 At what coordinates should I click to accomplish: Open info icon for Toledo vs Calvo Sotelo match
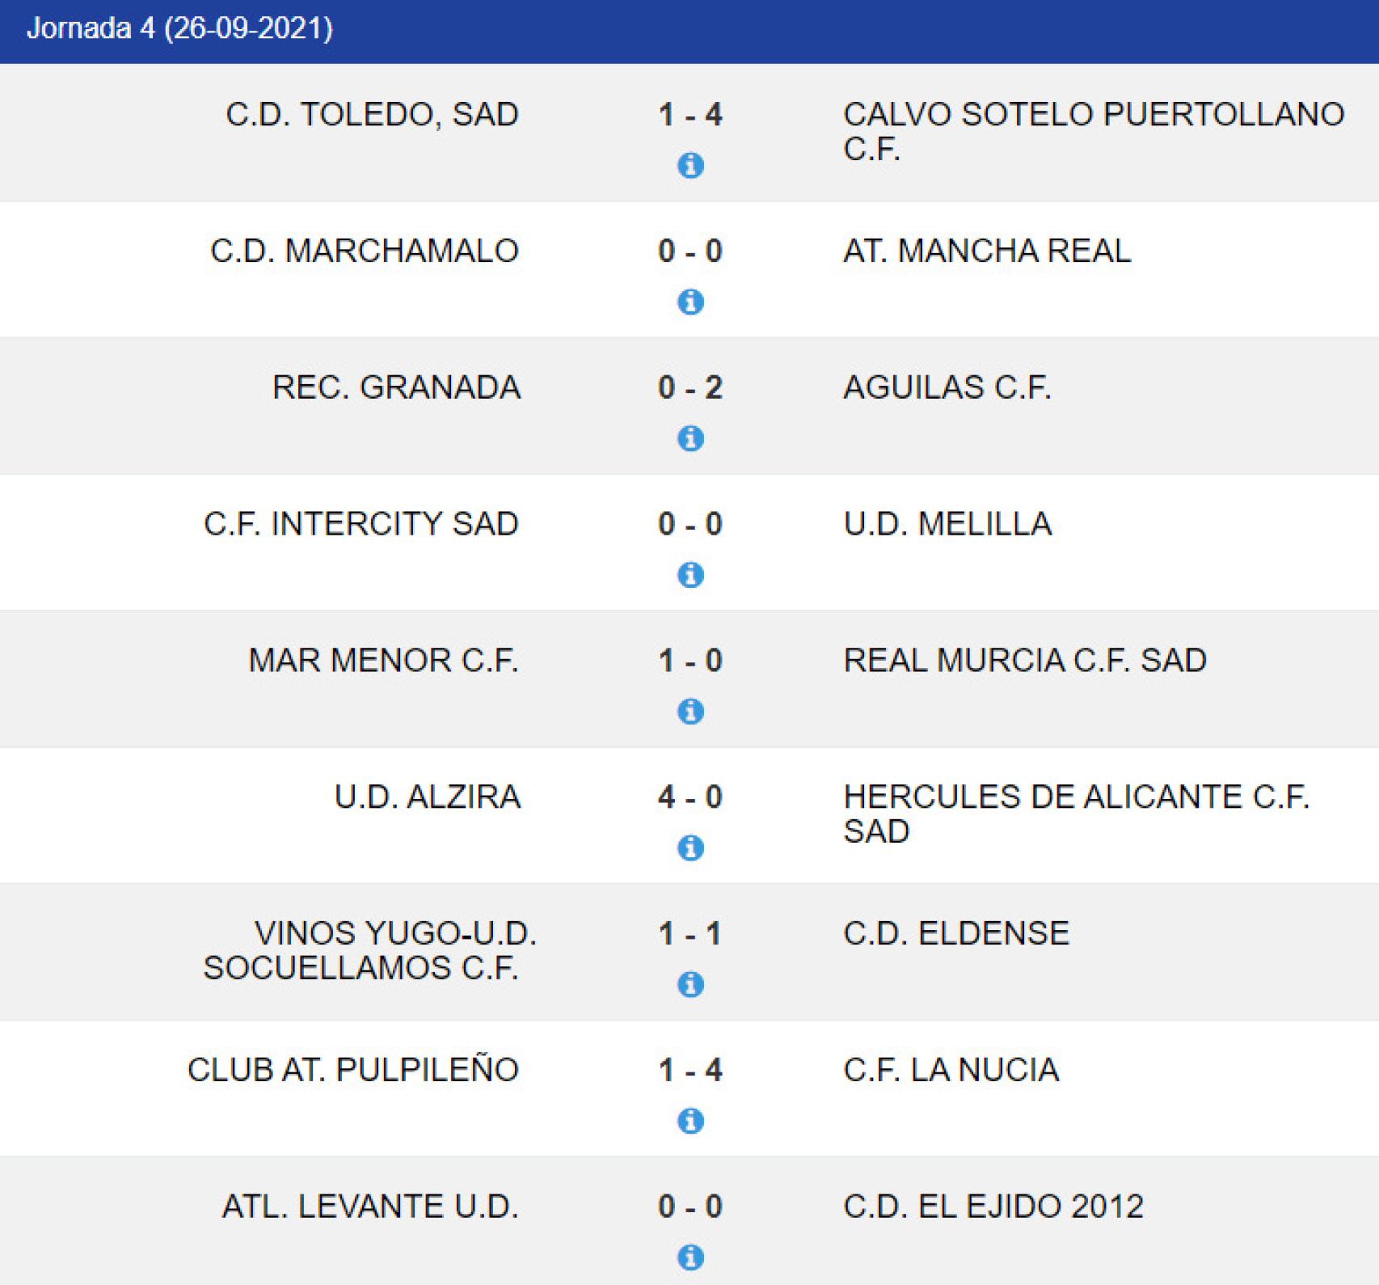tap(690, 166)
